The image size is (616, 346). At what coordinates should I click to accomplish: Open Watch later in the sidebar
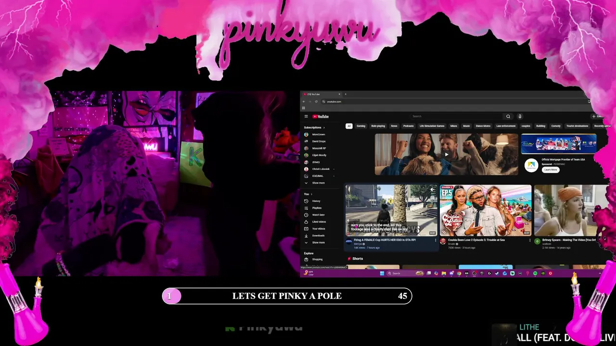[x=318, y=215]
